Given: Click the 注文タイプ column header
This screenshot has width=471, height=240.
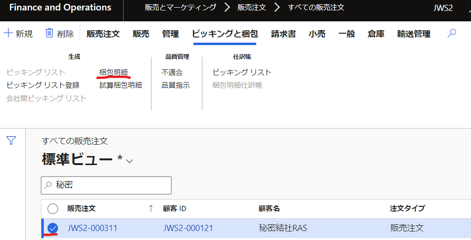Looking at the screenshot, I should tap(408, 209).
